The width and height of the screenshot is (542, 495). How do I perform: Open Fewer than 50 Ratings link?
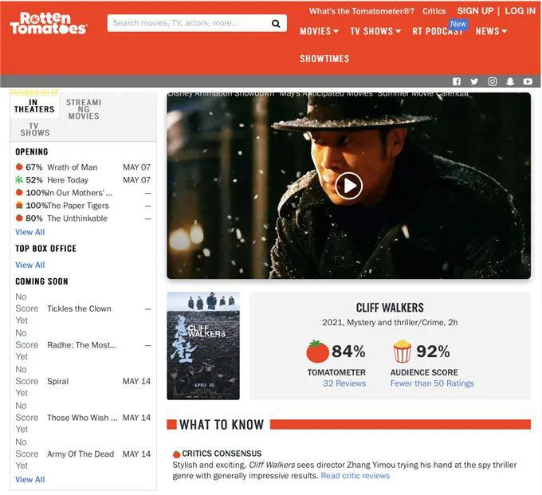tap(432, 383)
